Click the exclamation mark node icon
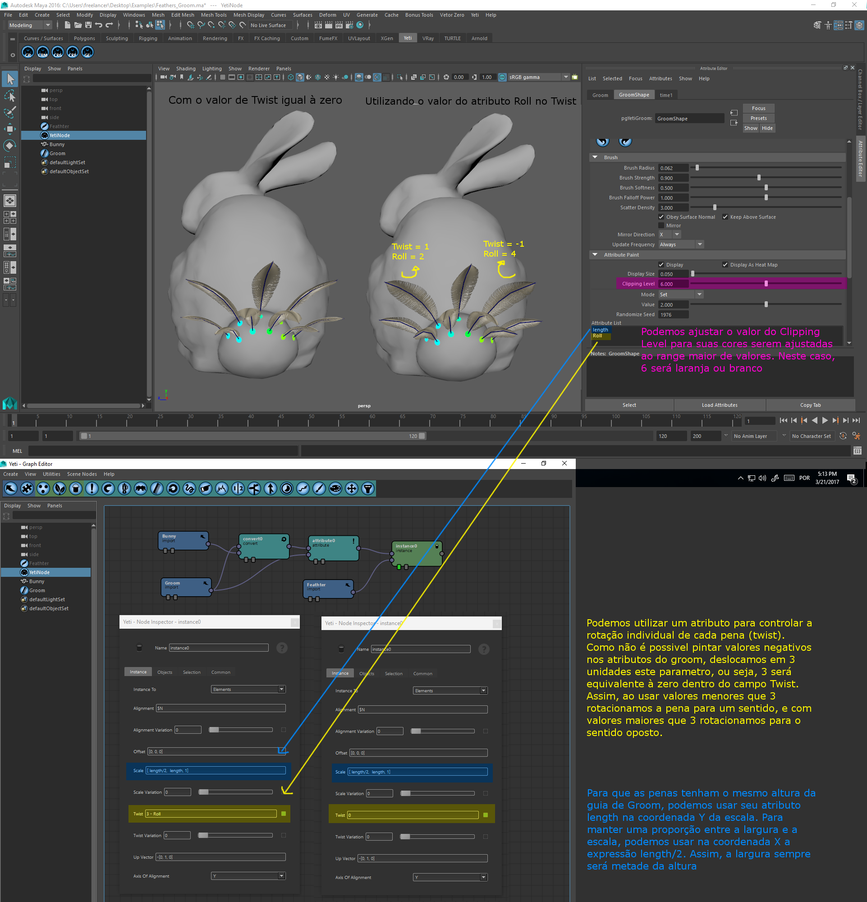Screen dimensions: 867x902 coord(92,489)
